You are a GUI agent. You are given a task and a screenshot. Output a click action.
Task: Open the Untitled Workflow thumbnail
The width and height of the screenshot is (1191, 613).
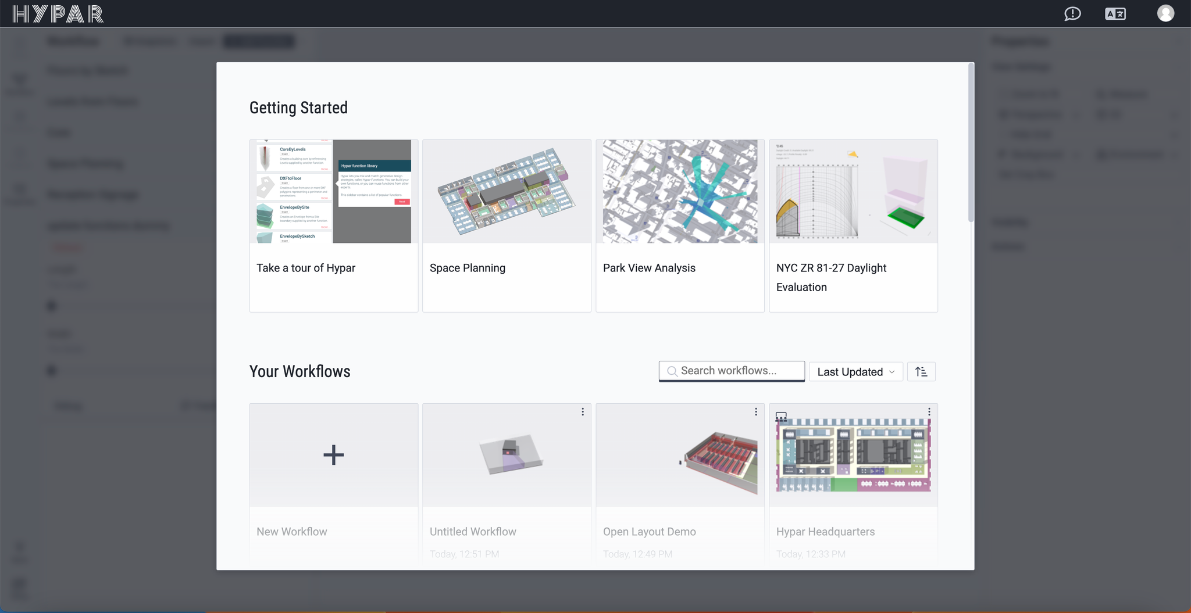click(507, 455)
